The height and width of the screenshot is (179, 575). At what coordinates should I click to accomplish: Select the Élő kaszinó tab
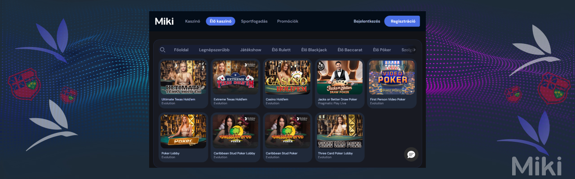pos(221,21)
